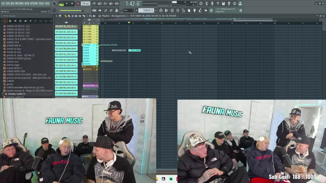Viewport: 326px width, 183px height.
Task: Click the shopping cart icon
Action: 211,10
